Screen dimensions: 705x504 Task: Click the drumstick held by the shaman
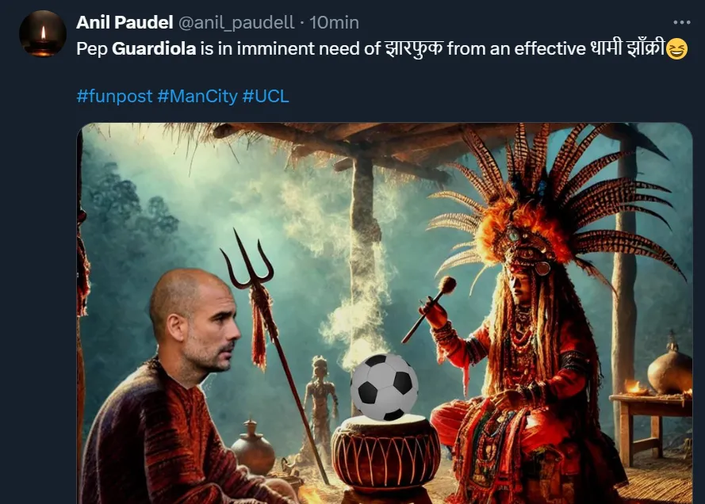click(429, 309)
